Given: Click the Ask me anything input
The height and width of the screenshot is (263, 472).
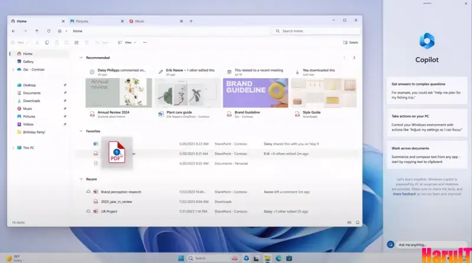Looking at the screenshot, I should 431,245.
